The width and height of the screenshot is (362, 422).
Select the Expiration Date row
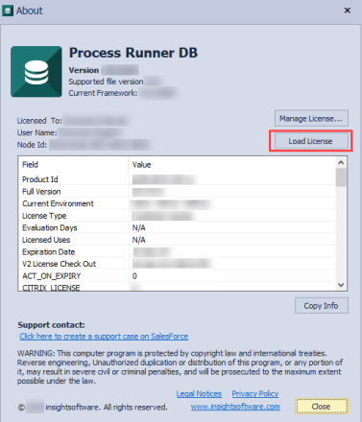click(177, 252)
